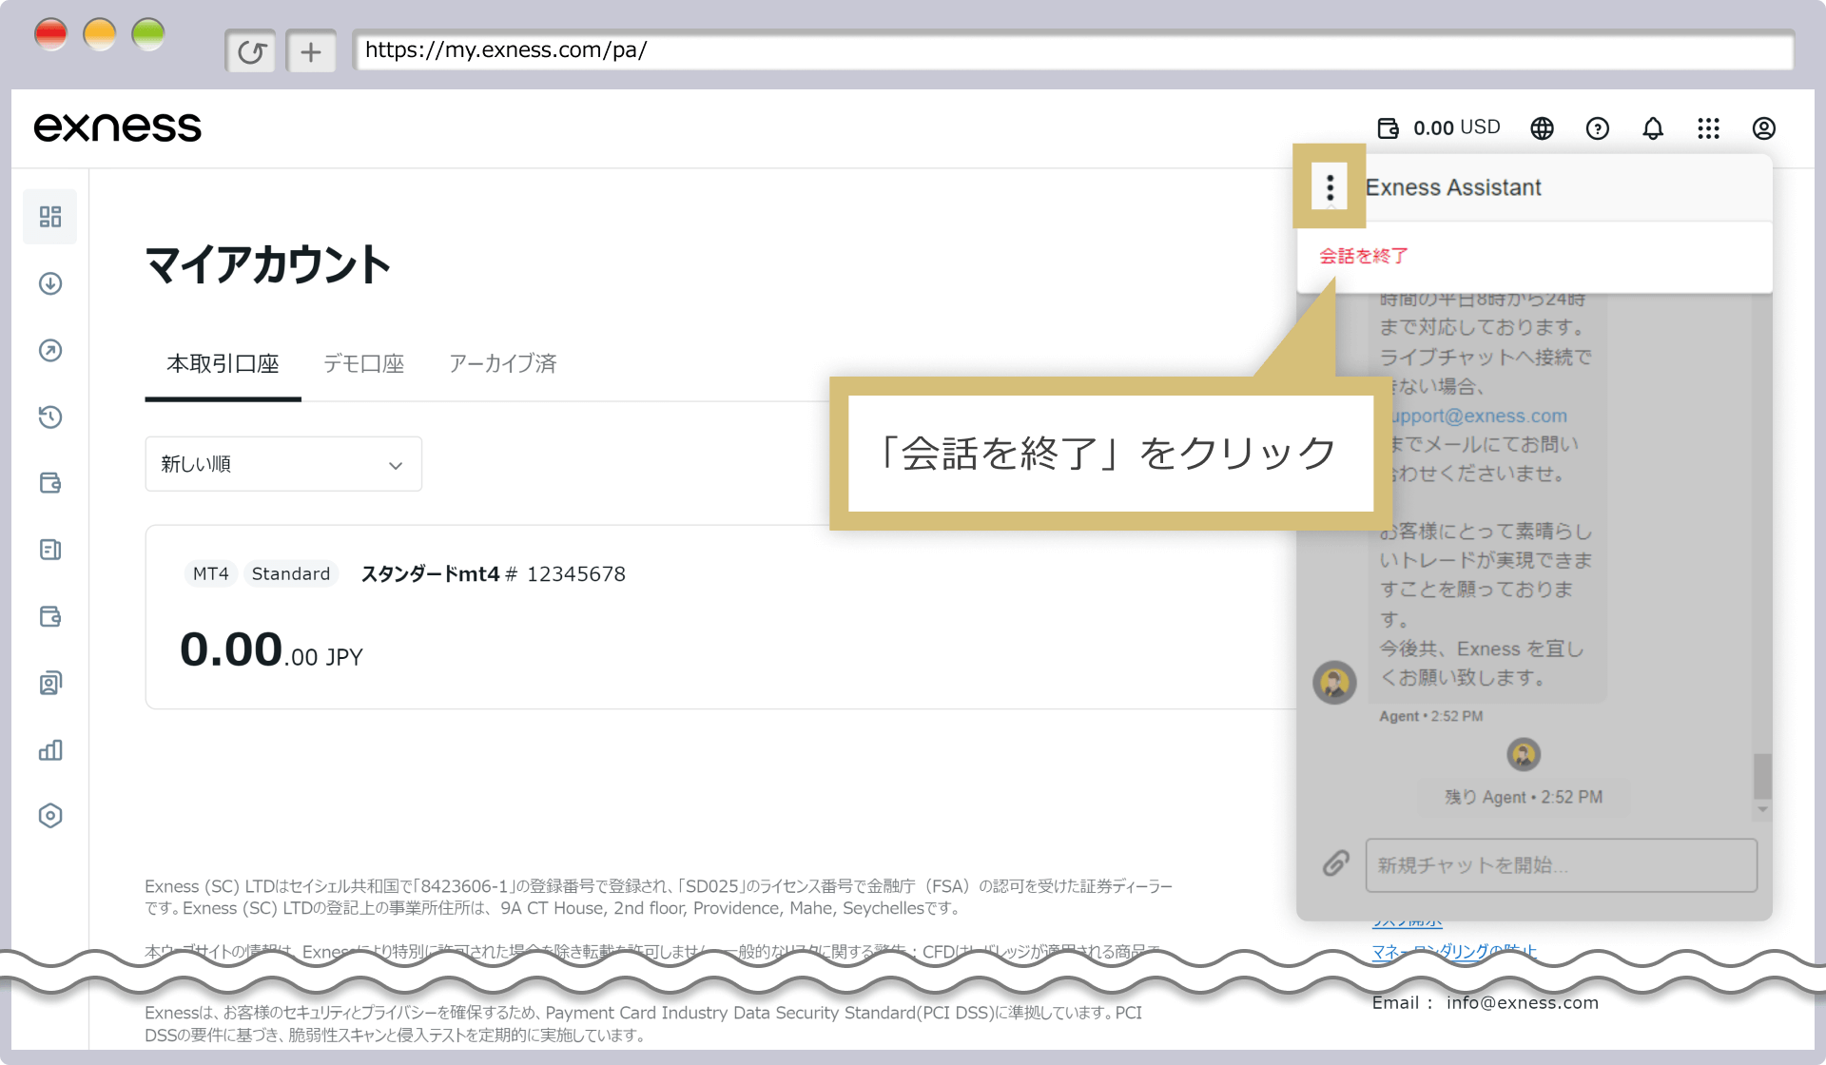
Task: Open the notifications bell icon
Action: (x=1652, y=126)
